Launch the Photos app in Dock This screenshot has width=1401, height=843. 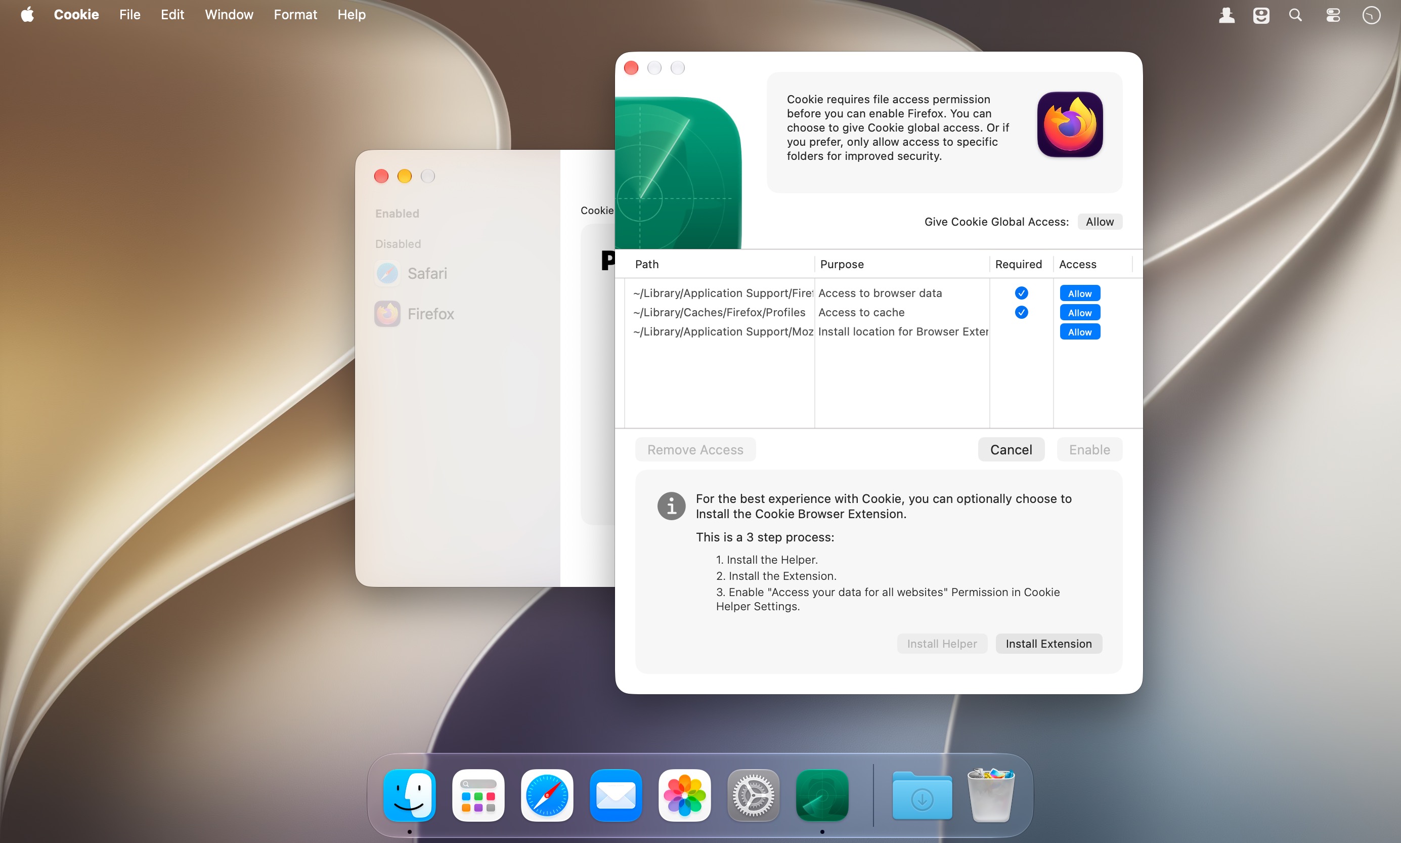point(684,795)
